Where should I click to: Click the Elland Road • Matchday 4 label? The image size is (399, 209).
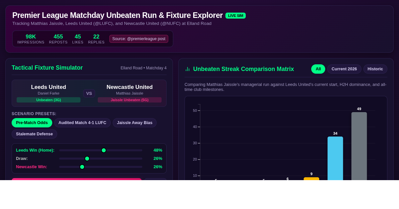(x=144, y=68)
